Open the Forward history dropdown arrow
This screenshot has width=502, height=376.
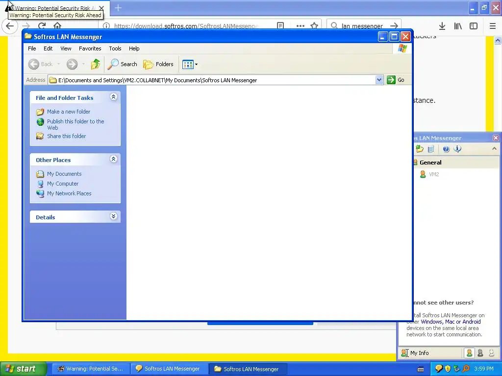(x=83, y=64)
